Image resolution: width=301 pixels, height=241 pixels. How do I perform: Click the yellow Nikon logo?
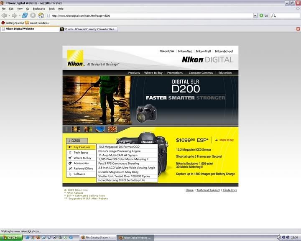(75, 58)
